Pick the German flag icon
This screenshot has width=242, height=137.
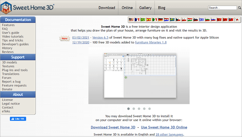(160, 20)
